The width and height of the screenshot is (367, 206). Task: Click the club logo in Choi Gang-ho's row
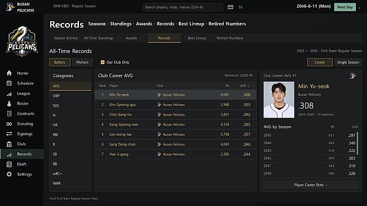(x=159, y=114)
